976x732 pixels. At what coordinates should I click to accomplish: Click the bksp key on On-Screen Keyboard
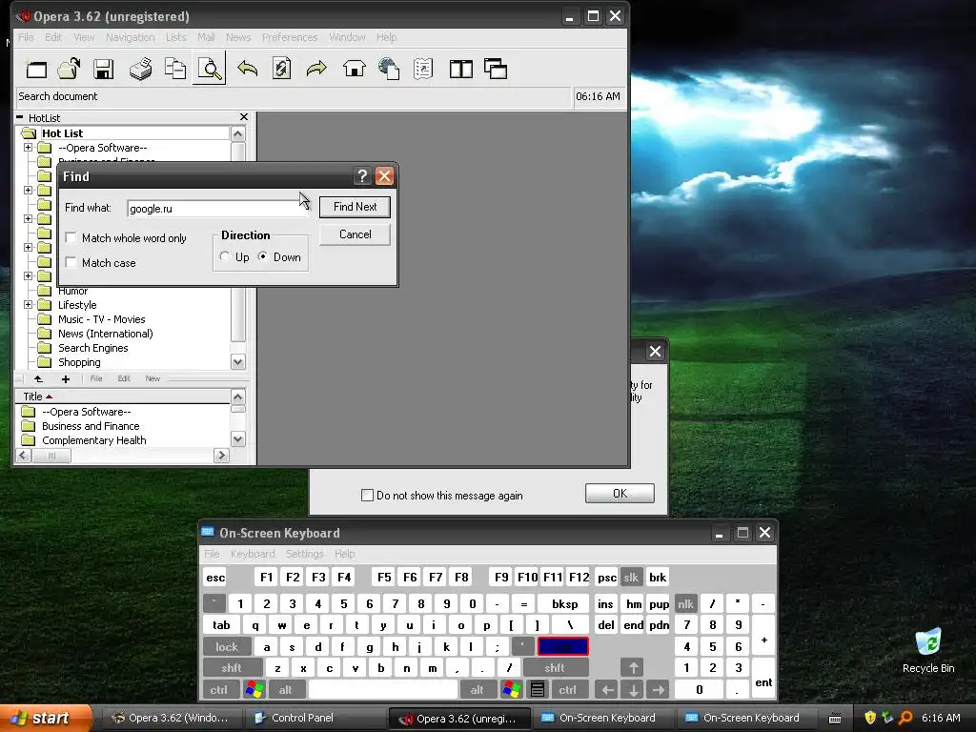pos(564,603)
